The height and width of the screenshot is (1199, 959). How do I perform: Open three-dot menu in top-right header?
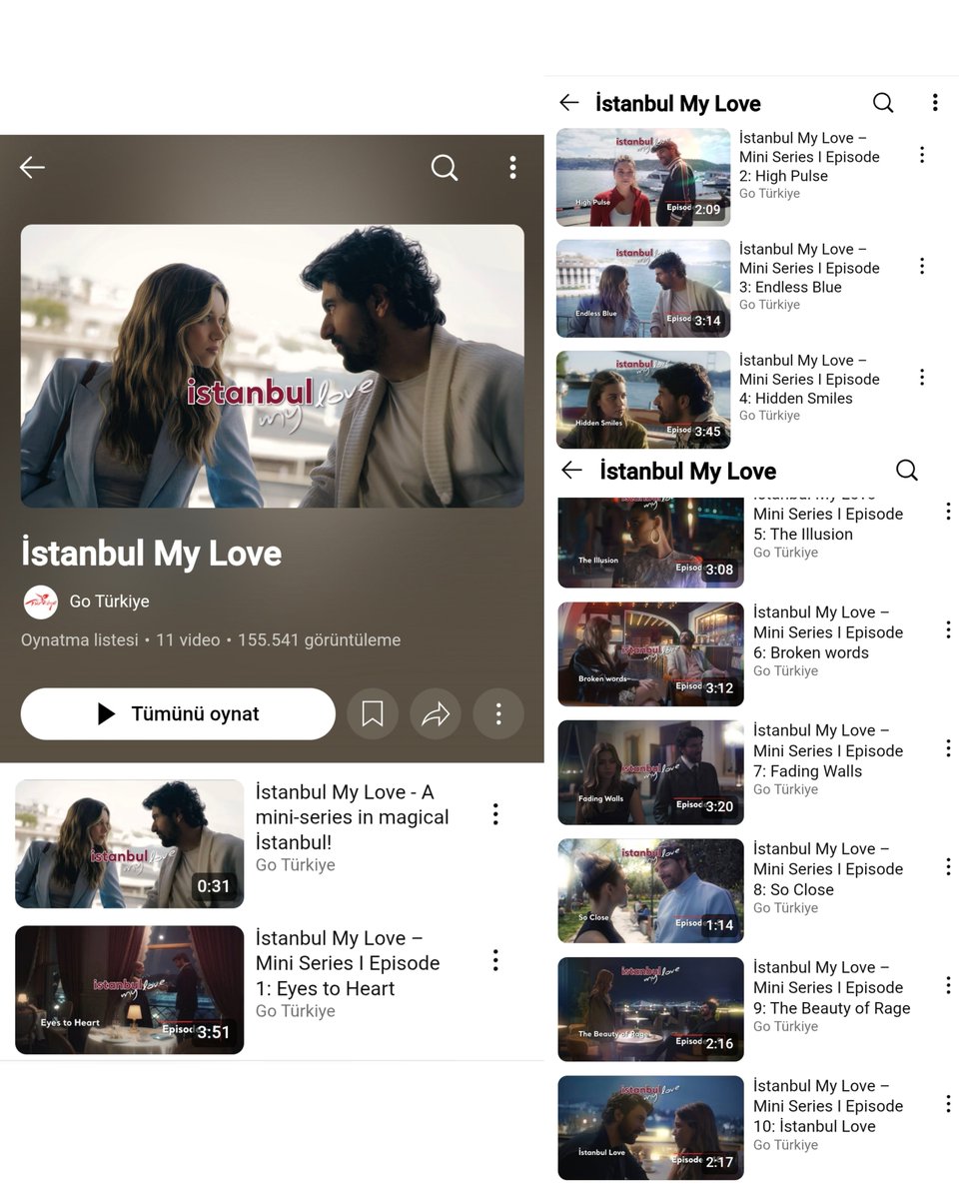tap(935, 103)
